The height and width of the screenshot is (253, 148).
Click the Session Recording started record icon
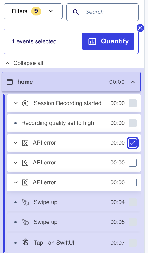[25, 103]
